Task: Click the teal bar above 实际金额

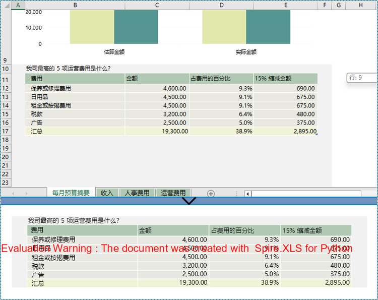Action: [268, 27]
